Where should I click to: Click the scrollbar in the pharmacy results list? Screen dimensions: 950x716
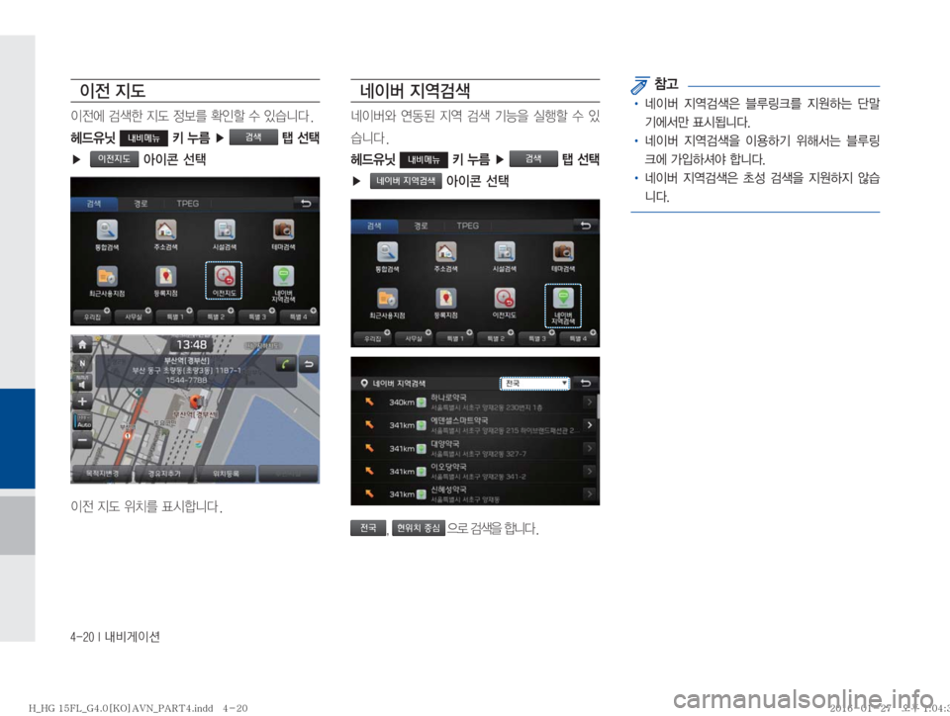point(598,405)
